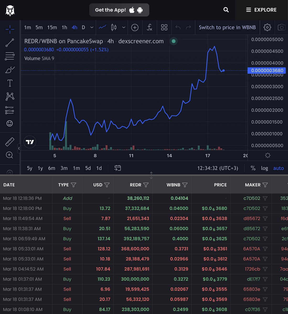The image size is (288, 314).
Task: Toggle the green market status indicator dot
Action: click(173, 41)
